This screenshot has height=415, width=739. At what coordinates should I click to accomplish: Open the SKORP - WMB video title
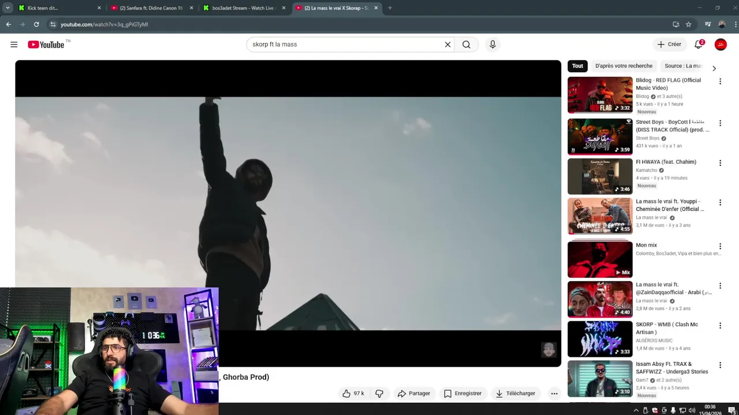pyautogui.click(x=667, y=328)
